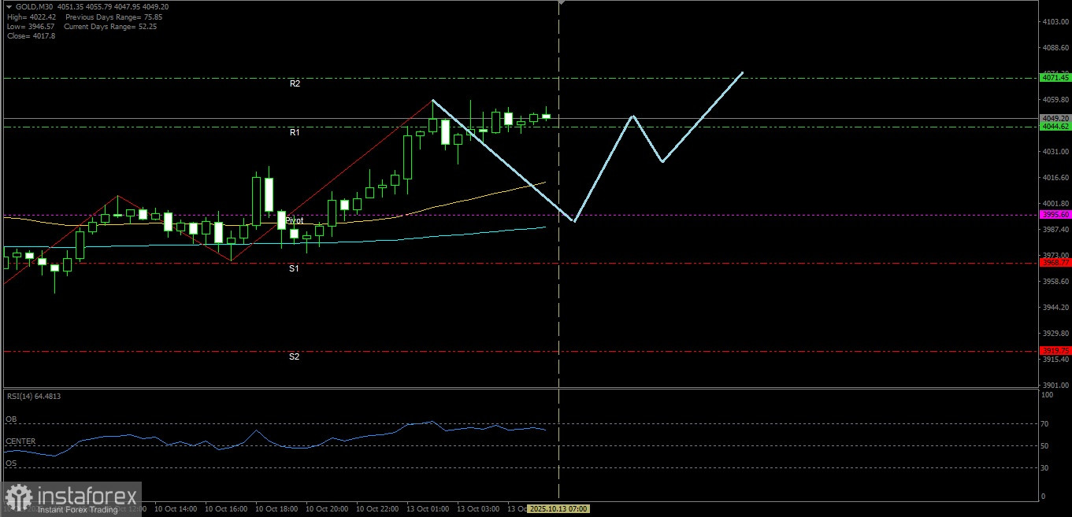Click the instaforex gear logo icon
Viewport: 1072px width, 517px height.
19,497
